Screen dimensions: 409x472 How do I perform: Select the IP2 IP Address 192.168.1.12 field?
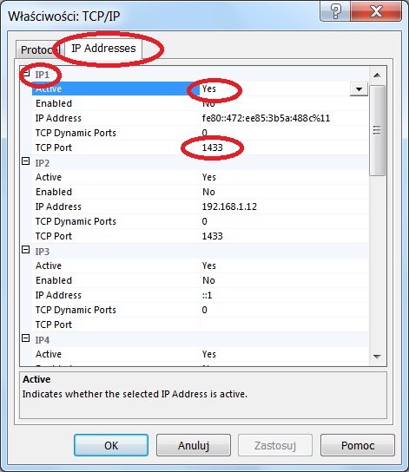click(284, 206)
